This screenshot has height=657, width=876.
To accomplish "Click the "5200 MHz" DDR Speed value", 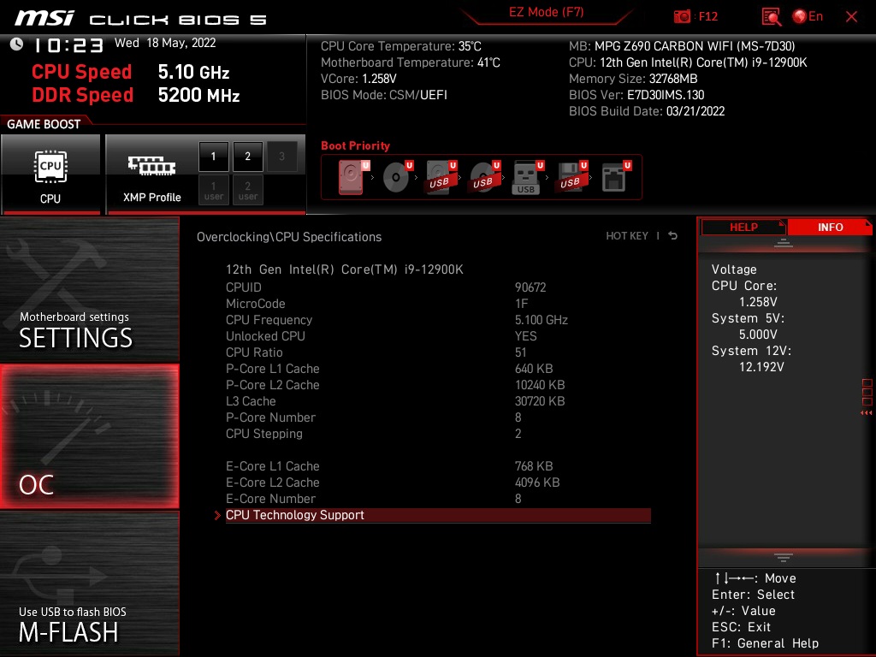I will [x=198, y=95].
